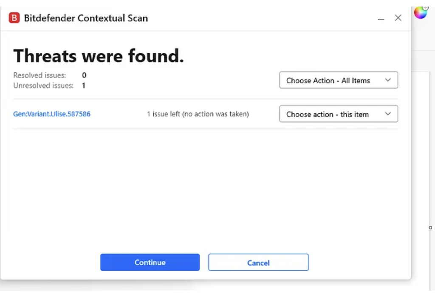Click the Resolved issues count 0
The width and height of the screenshot is (435, 297).
[x=84, y=75]
